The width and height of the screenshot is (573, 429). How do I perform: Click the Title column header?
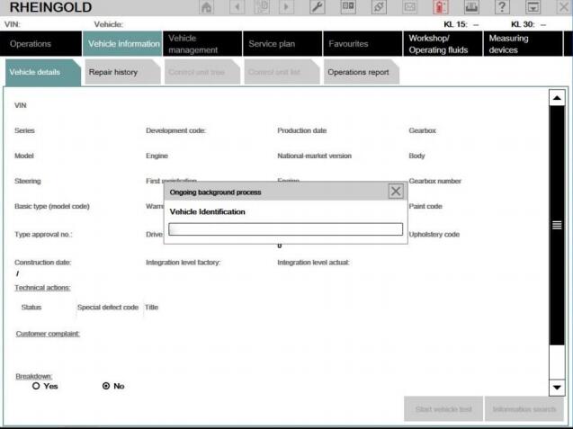click(x=152, y=308)
